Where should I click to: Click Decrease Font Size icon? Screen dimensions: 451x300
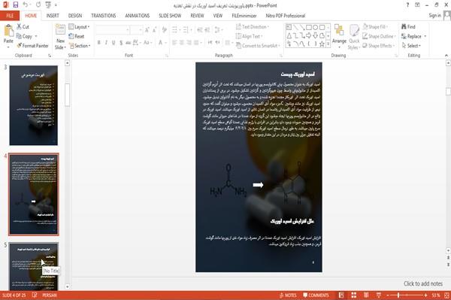tap(155, 29)
